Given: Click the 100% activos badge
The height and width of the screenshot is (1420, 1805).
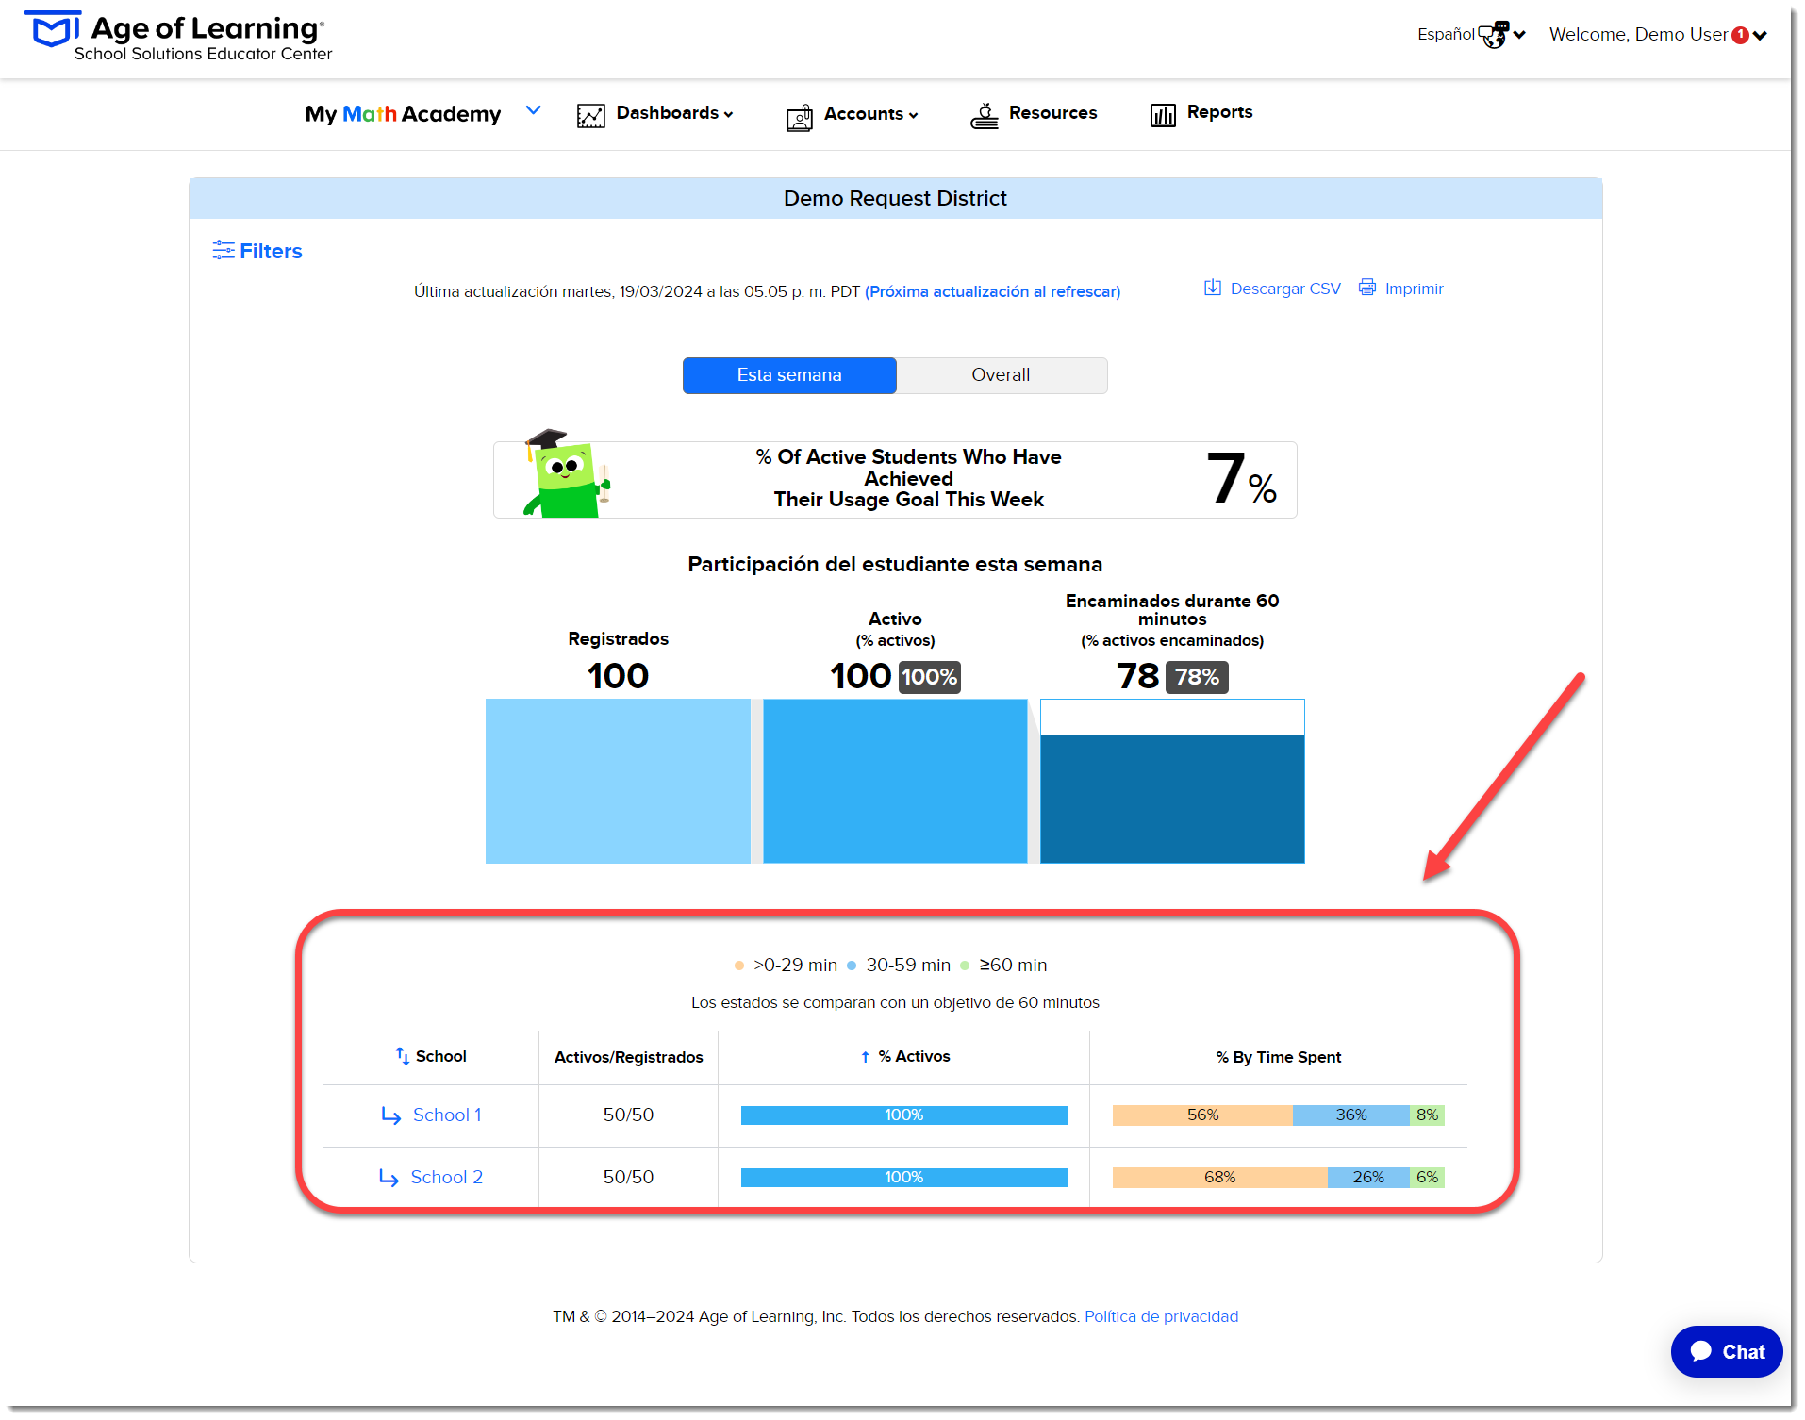Looking at the screenshot, I should click(x=929, y=677).
